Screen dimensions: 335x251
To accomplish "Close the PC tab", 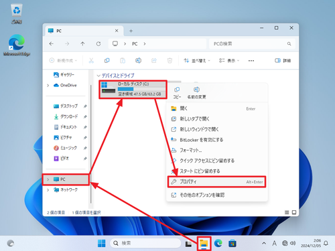I will click(x=117, y=31).
